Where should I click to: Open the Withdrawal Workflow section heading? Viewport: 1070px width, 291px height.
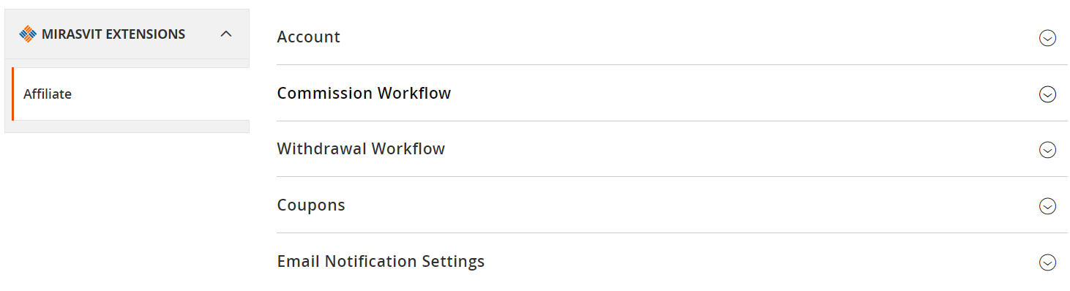tap(361, 148)
